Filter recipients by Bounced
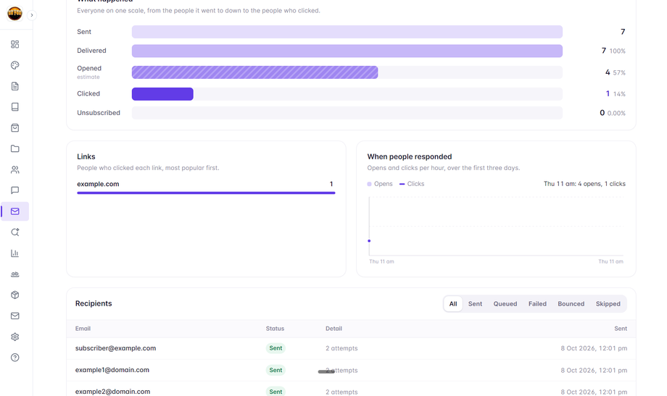 tap(571, 304)
